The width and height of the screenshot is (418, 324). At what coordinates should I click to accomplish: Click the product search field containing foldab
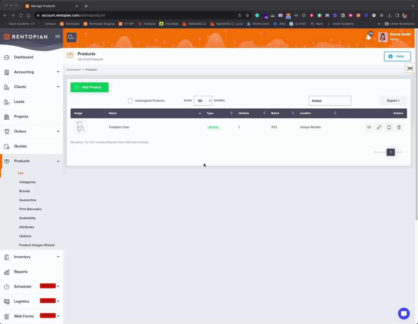point(330,101)
